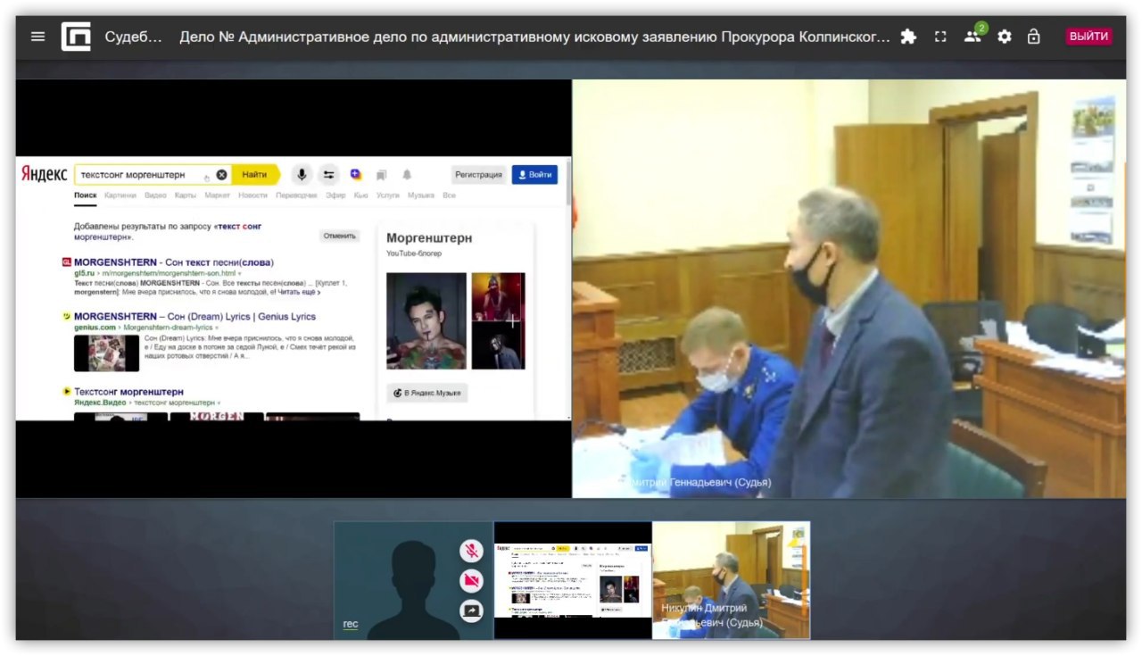Switch to the Картинки tab
This screenshot has height=656, width=1142.
point(120,195)
